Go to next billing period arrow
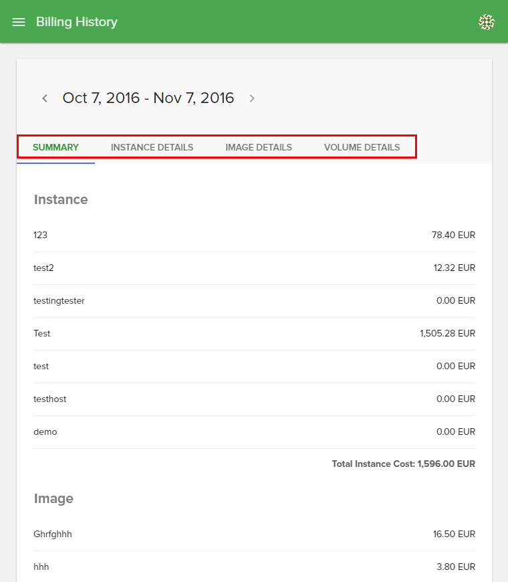 [x=252, y=98]
